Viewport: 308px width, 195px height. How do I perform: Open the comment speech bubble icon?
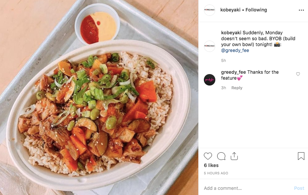(x=221, y=156)
